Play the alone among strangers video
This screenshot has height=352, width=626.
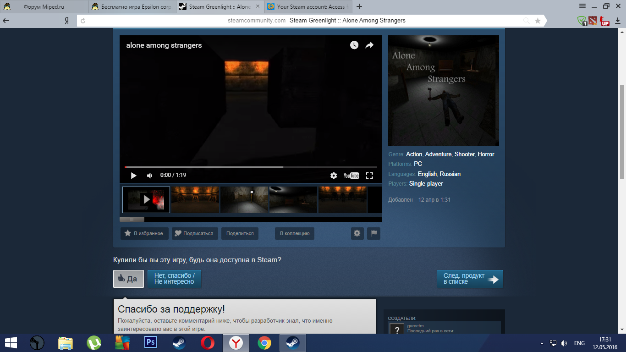click(x=133, y=176)
